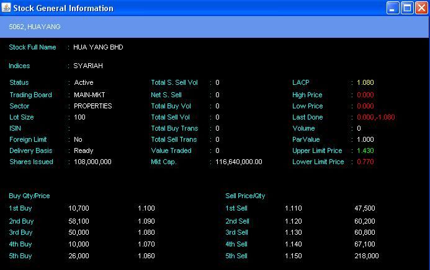
Task: Click the LACP value 1.080
Action: 365,82
